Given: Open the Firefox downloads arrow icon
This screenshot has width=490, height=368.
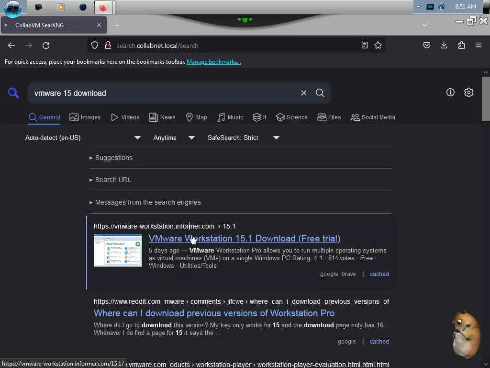Looking at the screenshot, I should 444,46.
